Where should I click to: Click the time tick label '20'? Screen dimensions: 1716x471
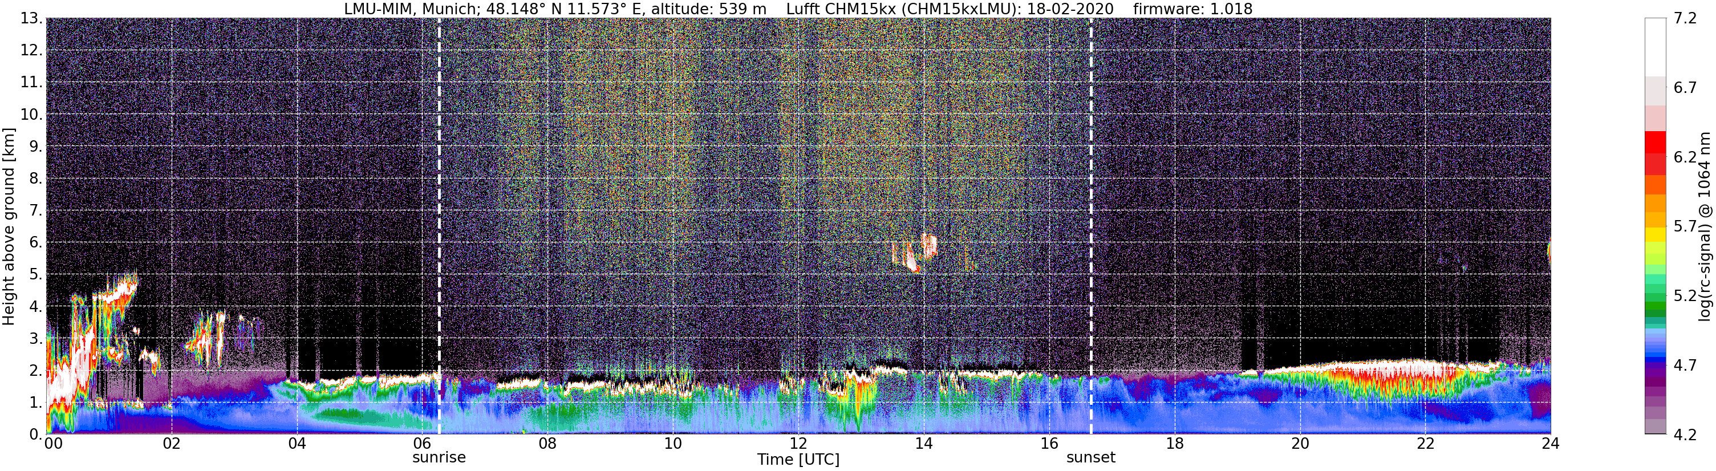tap(1300, 443)
